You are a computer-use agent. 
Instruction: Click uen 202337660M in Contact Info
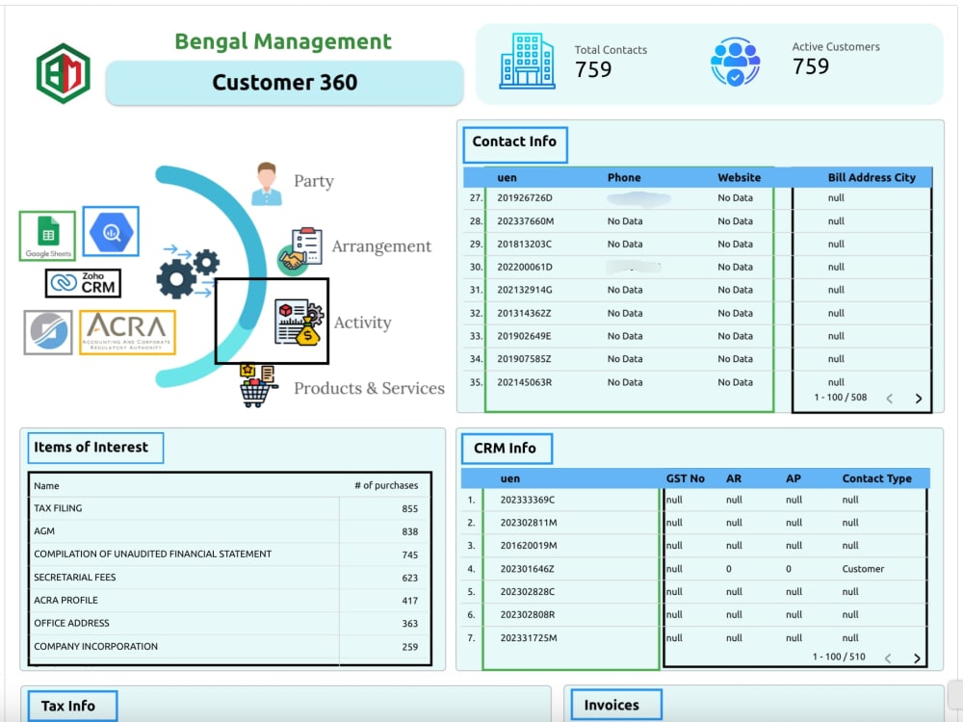coord(525,221)
